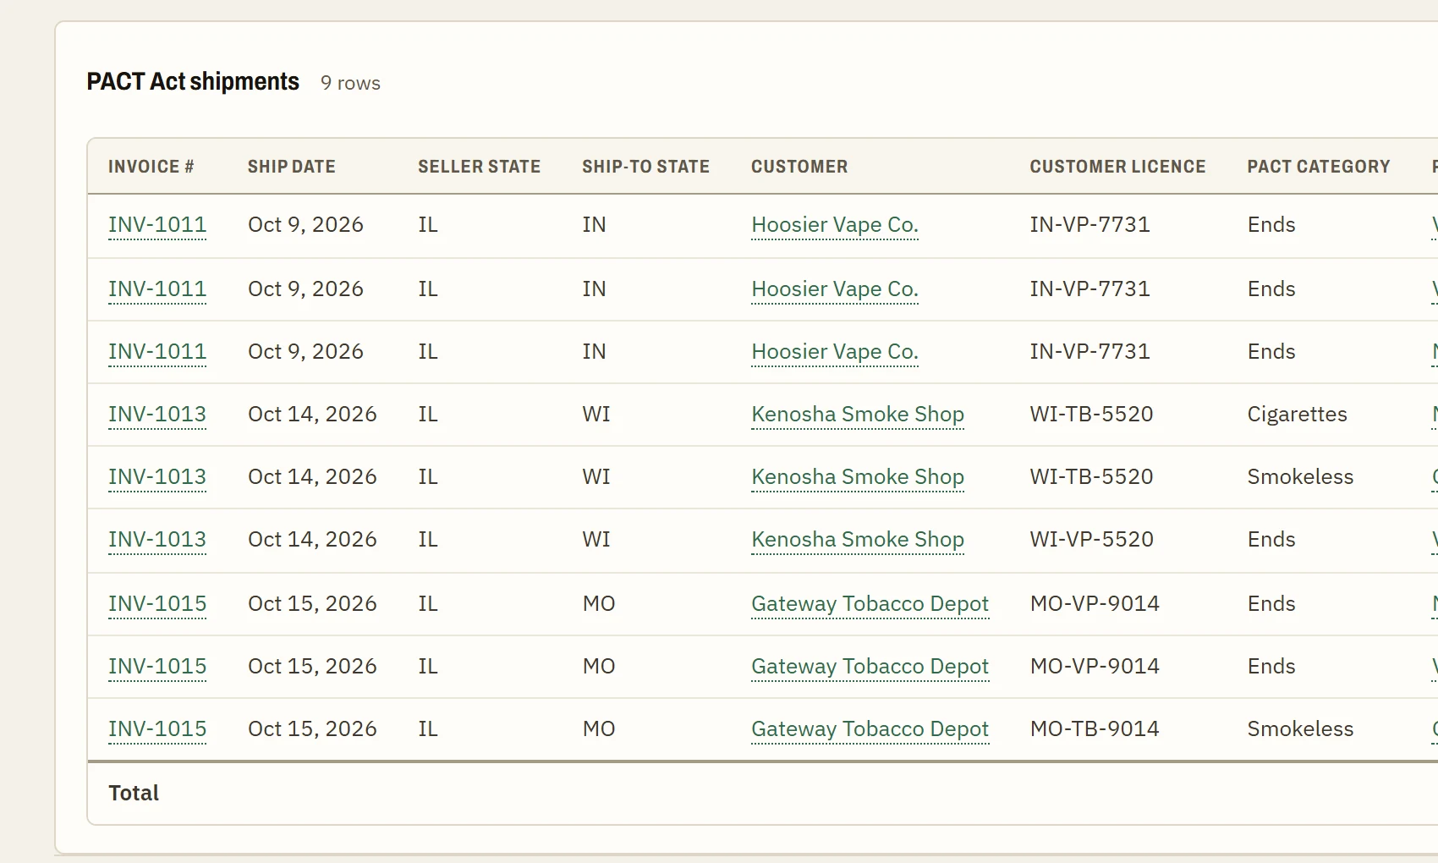Click the '9 rows' count label
Image resolution: width=1438 pixels, height=863 pixels.
point(350,83)
